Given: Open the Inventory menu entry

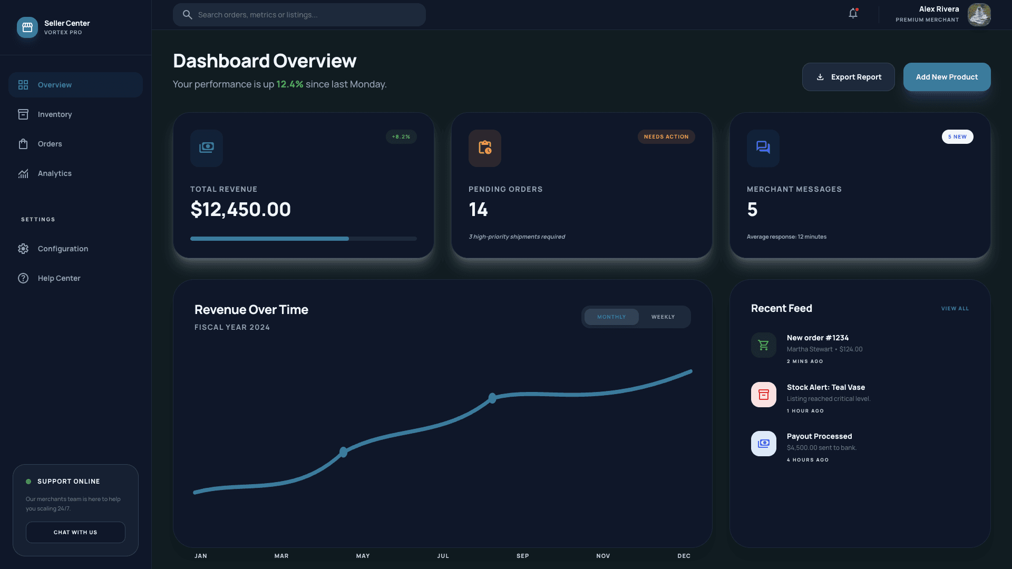Looking at the screenshot, I should [55, 114].
